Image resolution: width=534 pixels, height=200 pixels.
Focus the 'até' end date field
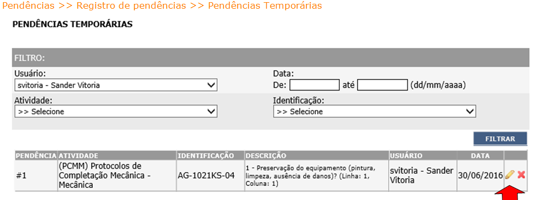[382, 85]
